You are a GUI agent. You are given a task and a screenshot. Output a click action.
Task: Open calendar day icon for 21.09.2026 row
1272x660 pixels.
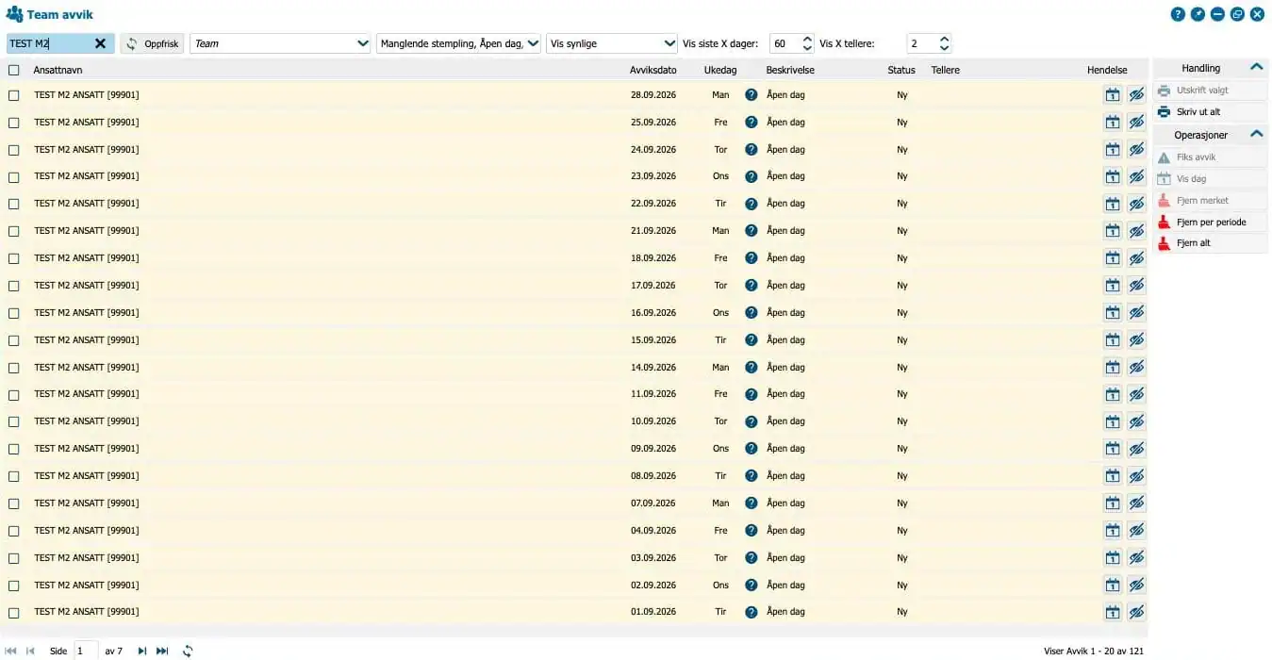pos(1113,231)
